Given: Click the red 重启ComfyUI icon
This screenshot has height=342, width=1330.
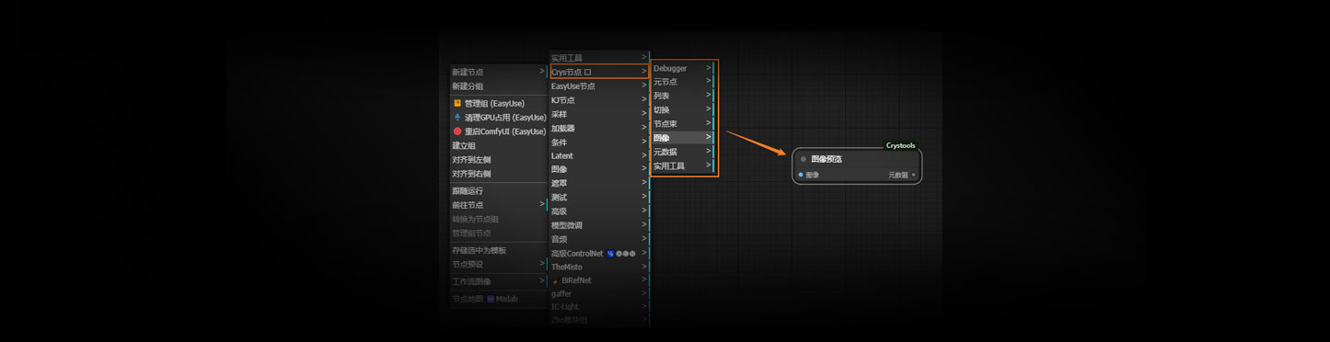Looking at the screenshot, I should (457, 131).
